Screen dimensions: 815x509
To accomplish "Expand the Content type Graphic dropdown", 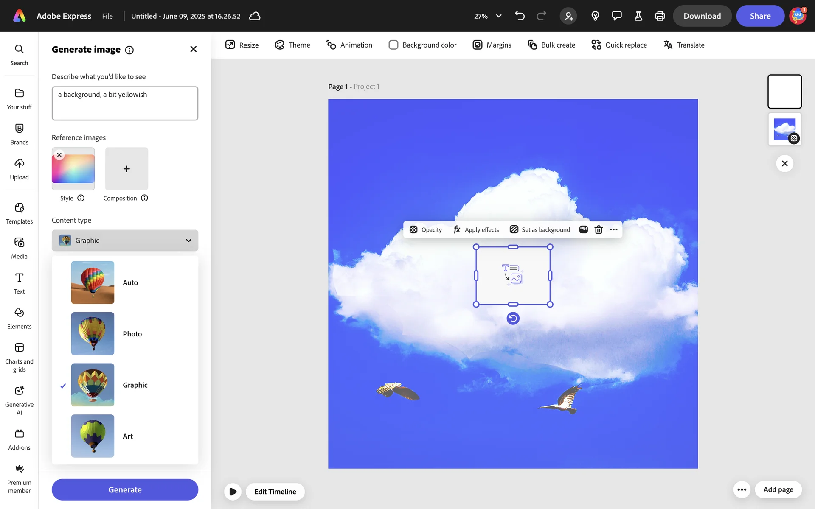I will coord(125,241).
